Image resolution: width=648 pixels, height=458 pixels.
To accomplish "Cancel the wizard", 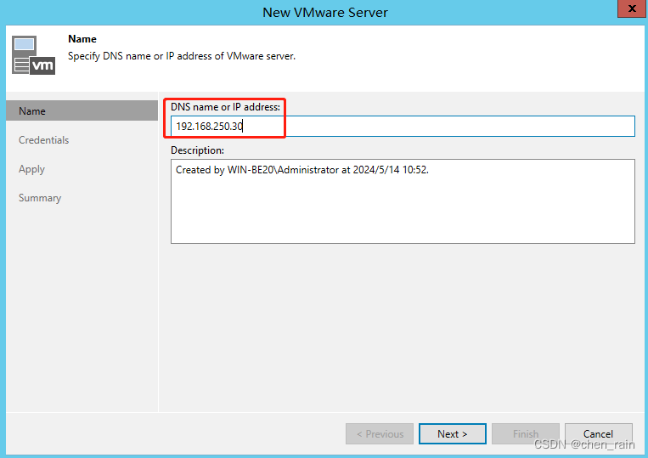I will point(598,433).
